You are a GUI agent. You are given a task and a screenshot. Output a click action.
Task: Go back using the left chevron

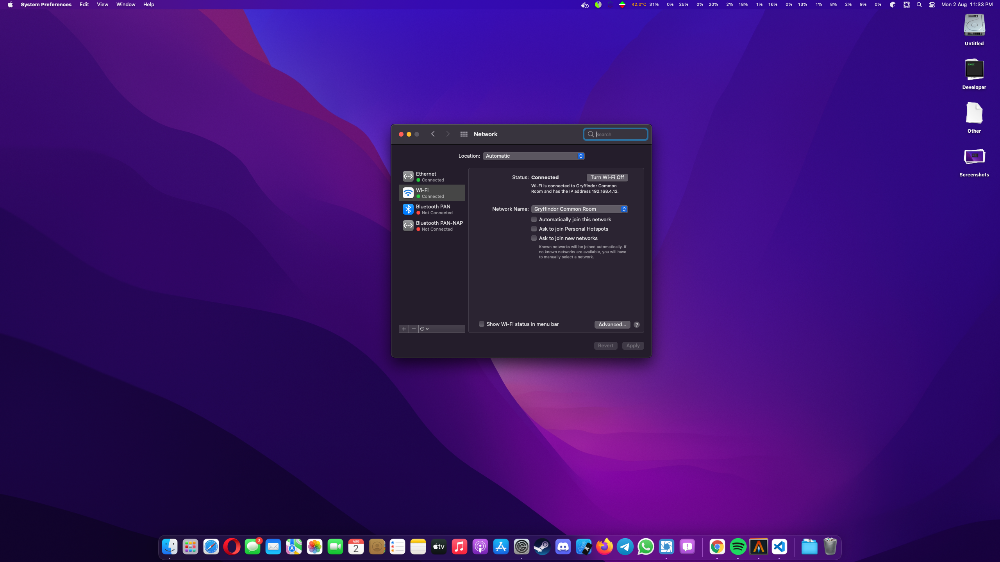click(433, 134)
